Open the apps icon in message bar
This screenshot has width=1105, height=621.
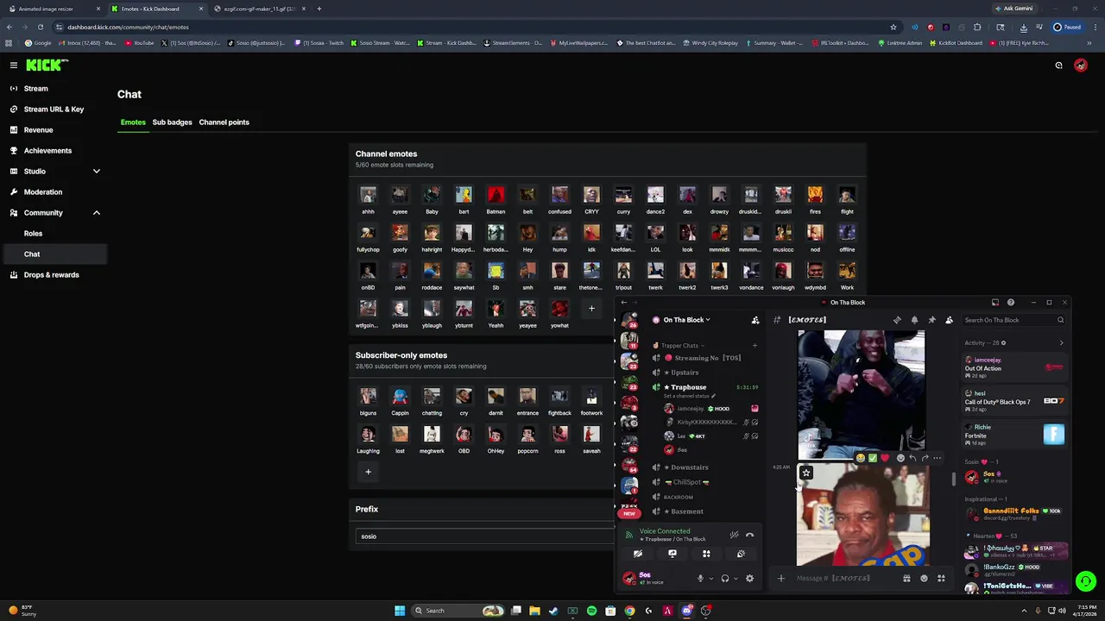click(941, 579)
